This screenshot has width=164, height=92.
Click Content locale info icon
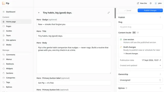point(138,32)
